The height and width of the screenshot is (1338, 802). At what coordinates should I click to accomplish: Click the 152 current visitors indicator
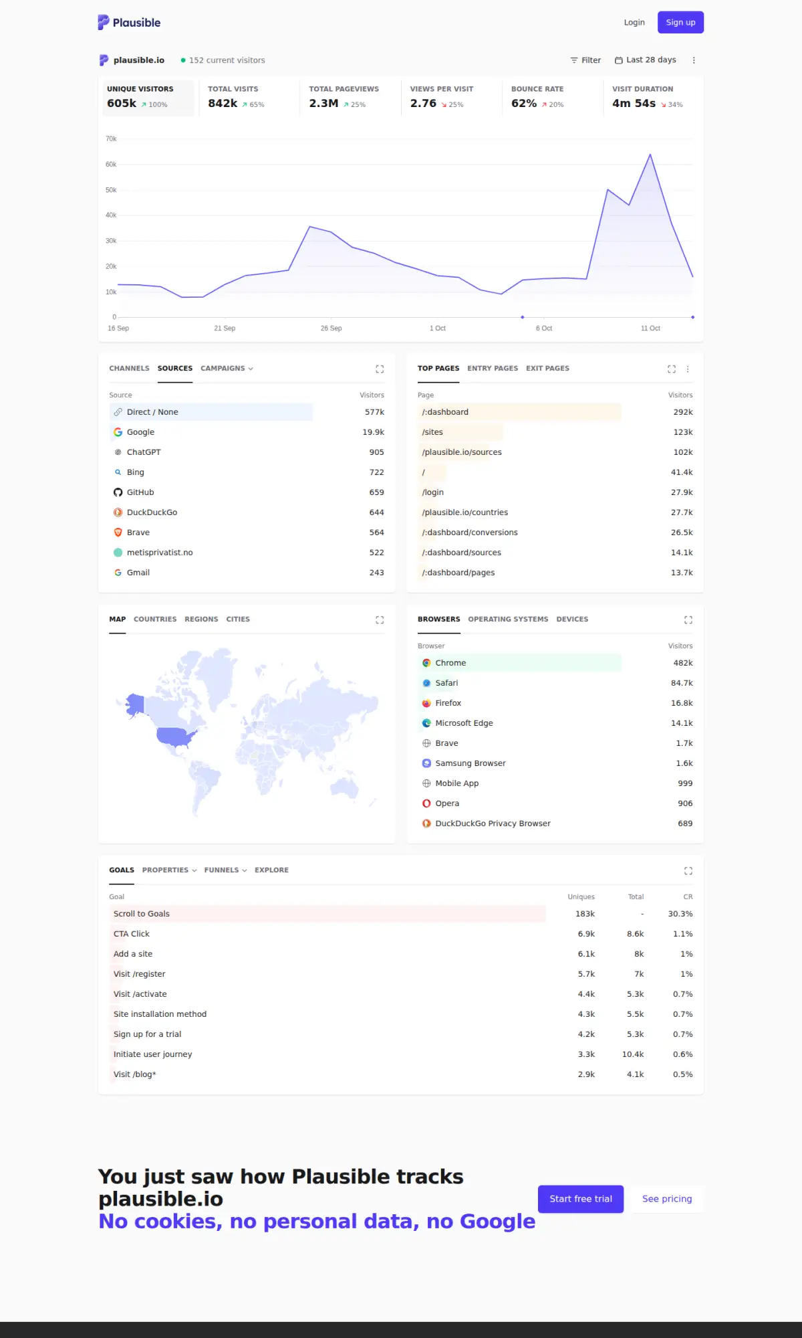point(223,60)
